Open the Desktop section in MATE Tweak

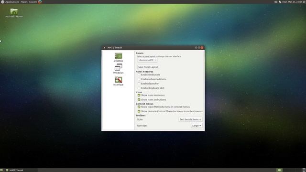click(118, 57)
